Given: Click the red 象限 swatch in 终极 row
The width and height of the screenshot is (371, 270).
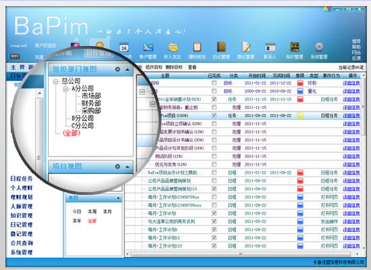Looking at the screenshot, I should click(300, 83).
